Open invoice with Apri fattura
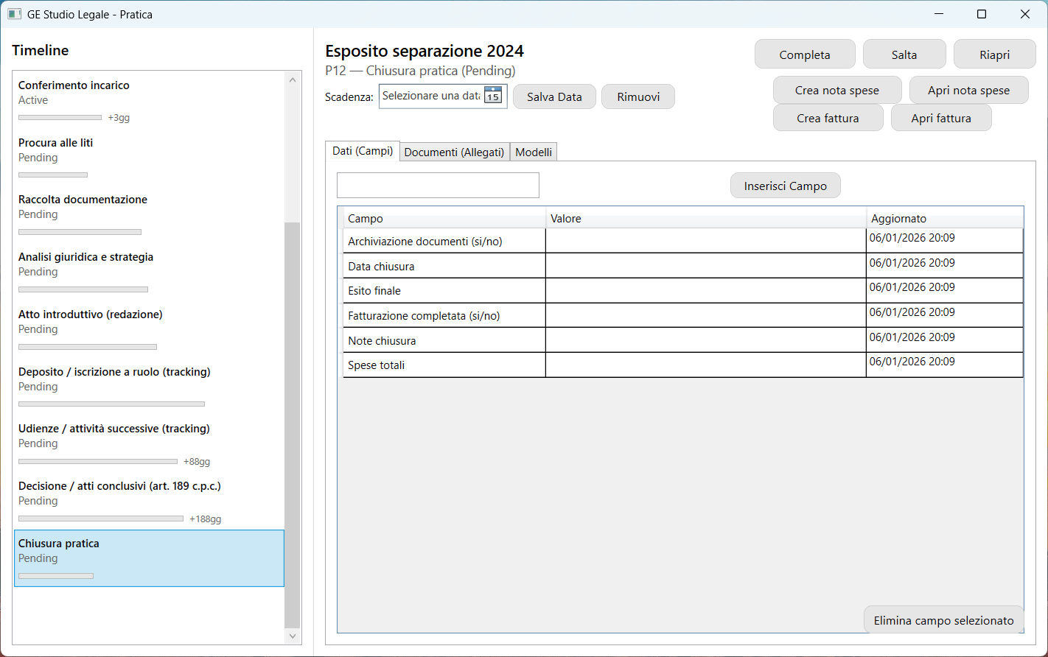The image size is (1048, 657). pyautogui.click(x=940, y=118)
